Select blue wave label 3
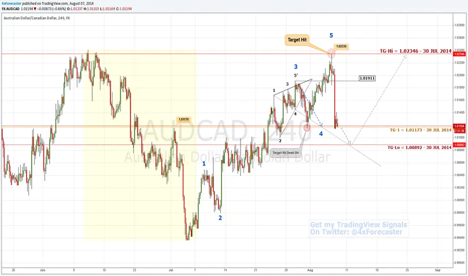The width and height of the screenshot is (468, 276). coord(295,67)
